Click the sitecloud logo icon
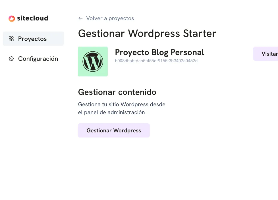Viewport: 278px width, 200px height. 12,18
